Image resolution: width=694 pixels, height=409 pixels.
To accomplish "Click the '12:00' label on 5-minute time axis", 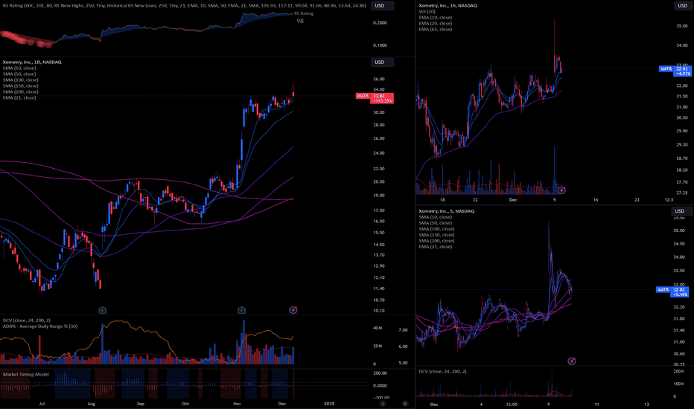I will point(512,404).
